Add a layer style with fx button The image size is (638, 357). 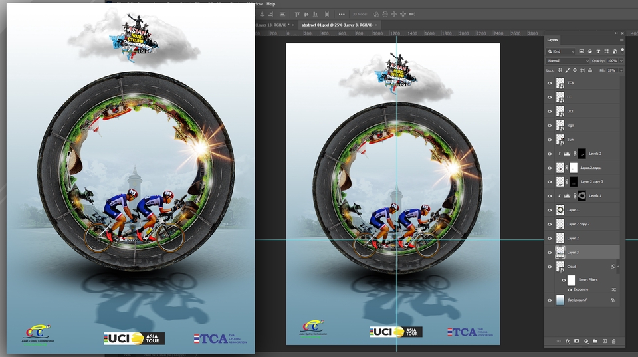[x=567, y=341]
